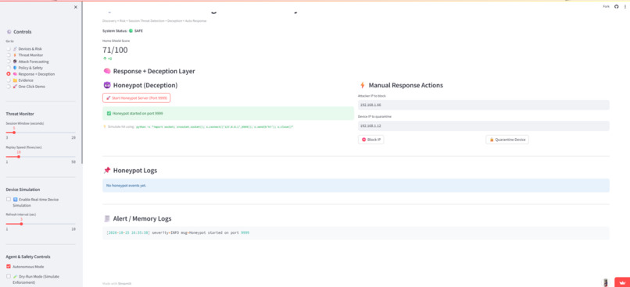The width and height of the screenshot is (630, 287).
Task: Click the honeypot devil emoji icon
Action: click(x=107, y=85)
